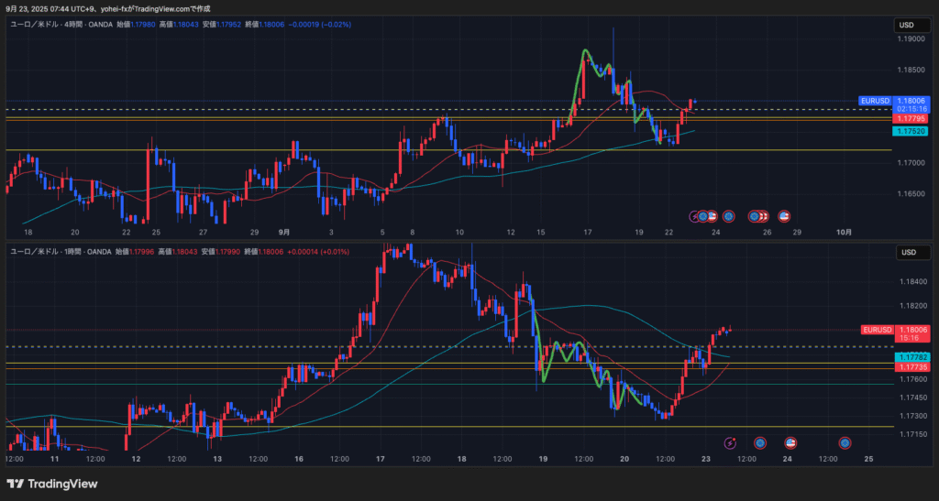
Task: Click the TradingView logo at bottom left
Action: (52, 484)
